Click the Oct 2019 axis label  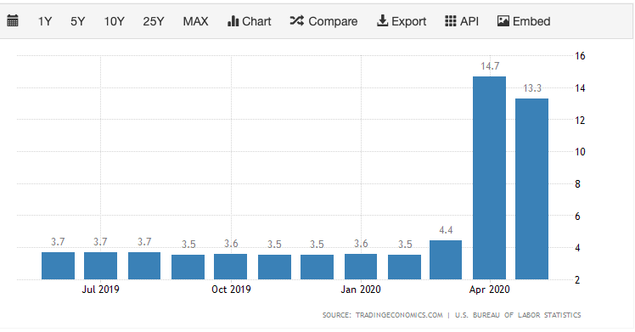pyautogui.click(x=231, y=290)
